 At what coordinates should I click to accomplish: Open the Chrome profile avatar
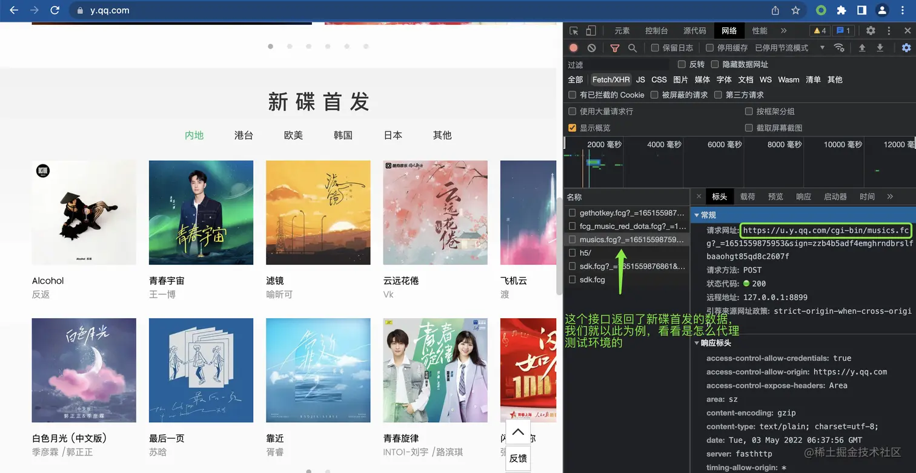[882, 10]
